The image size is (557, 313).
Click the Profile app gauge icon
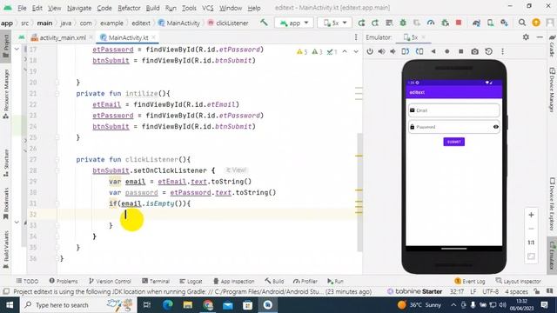click(x=431, y=23)
